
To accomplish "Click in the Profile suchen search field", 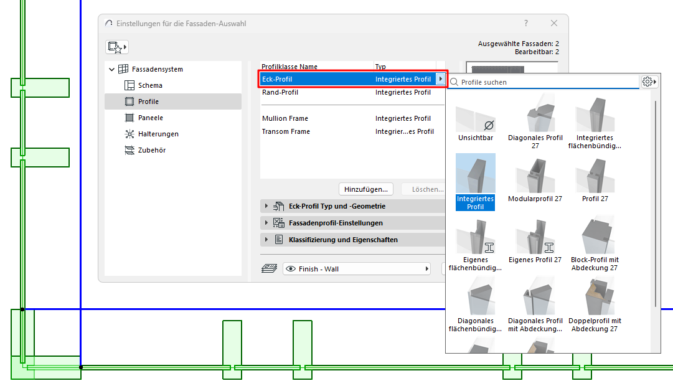I will (x=548, y=82).
